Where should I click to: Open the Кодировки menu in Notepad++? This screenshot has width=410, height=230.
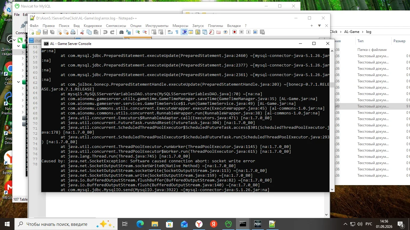click(93, 26)
